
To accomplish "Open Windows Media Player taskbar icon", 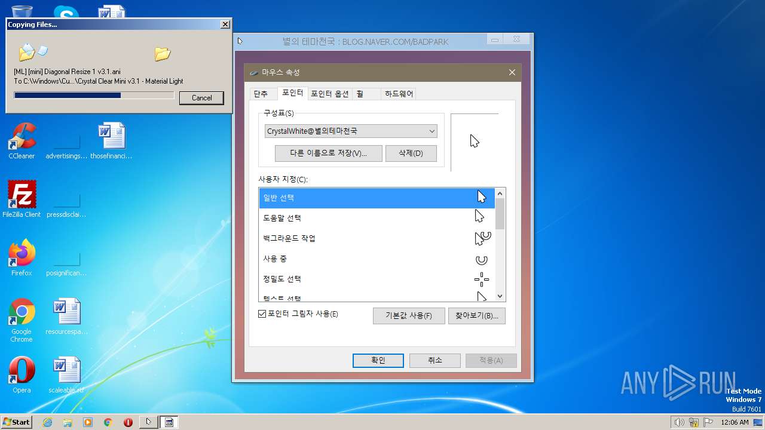I will pos(88,422).
